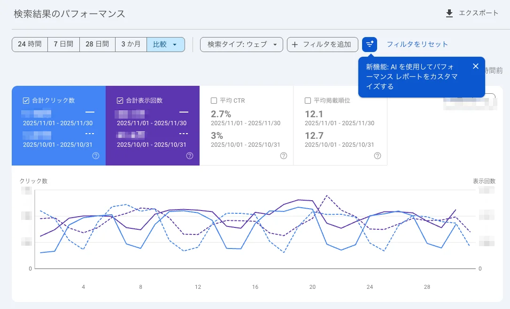Open the customize report settings icon

(370, 45)
